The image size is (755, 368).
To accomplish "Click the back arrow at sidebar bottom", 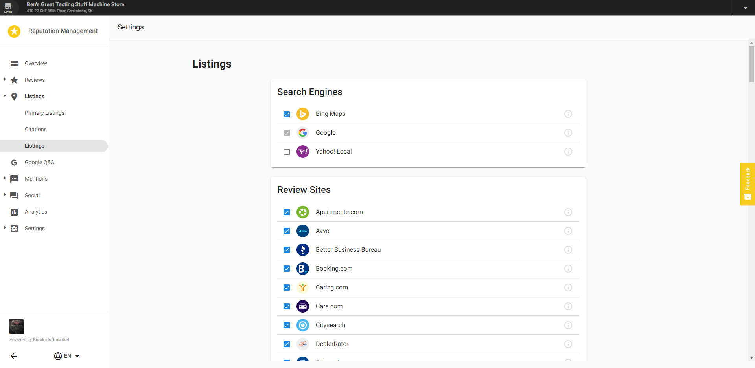I will pos(14,356).
